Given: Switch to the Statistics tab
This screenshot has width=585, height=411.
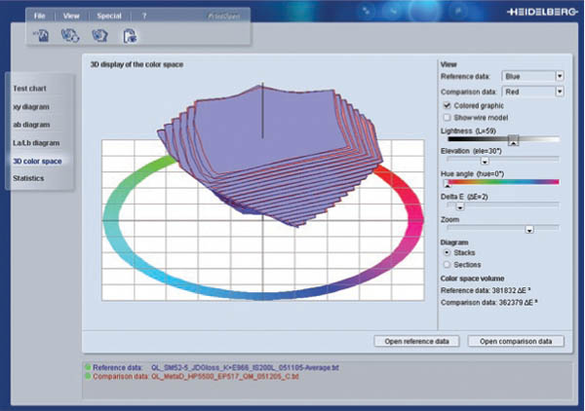Looking at the screenshot, I should point(31,177).
